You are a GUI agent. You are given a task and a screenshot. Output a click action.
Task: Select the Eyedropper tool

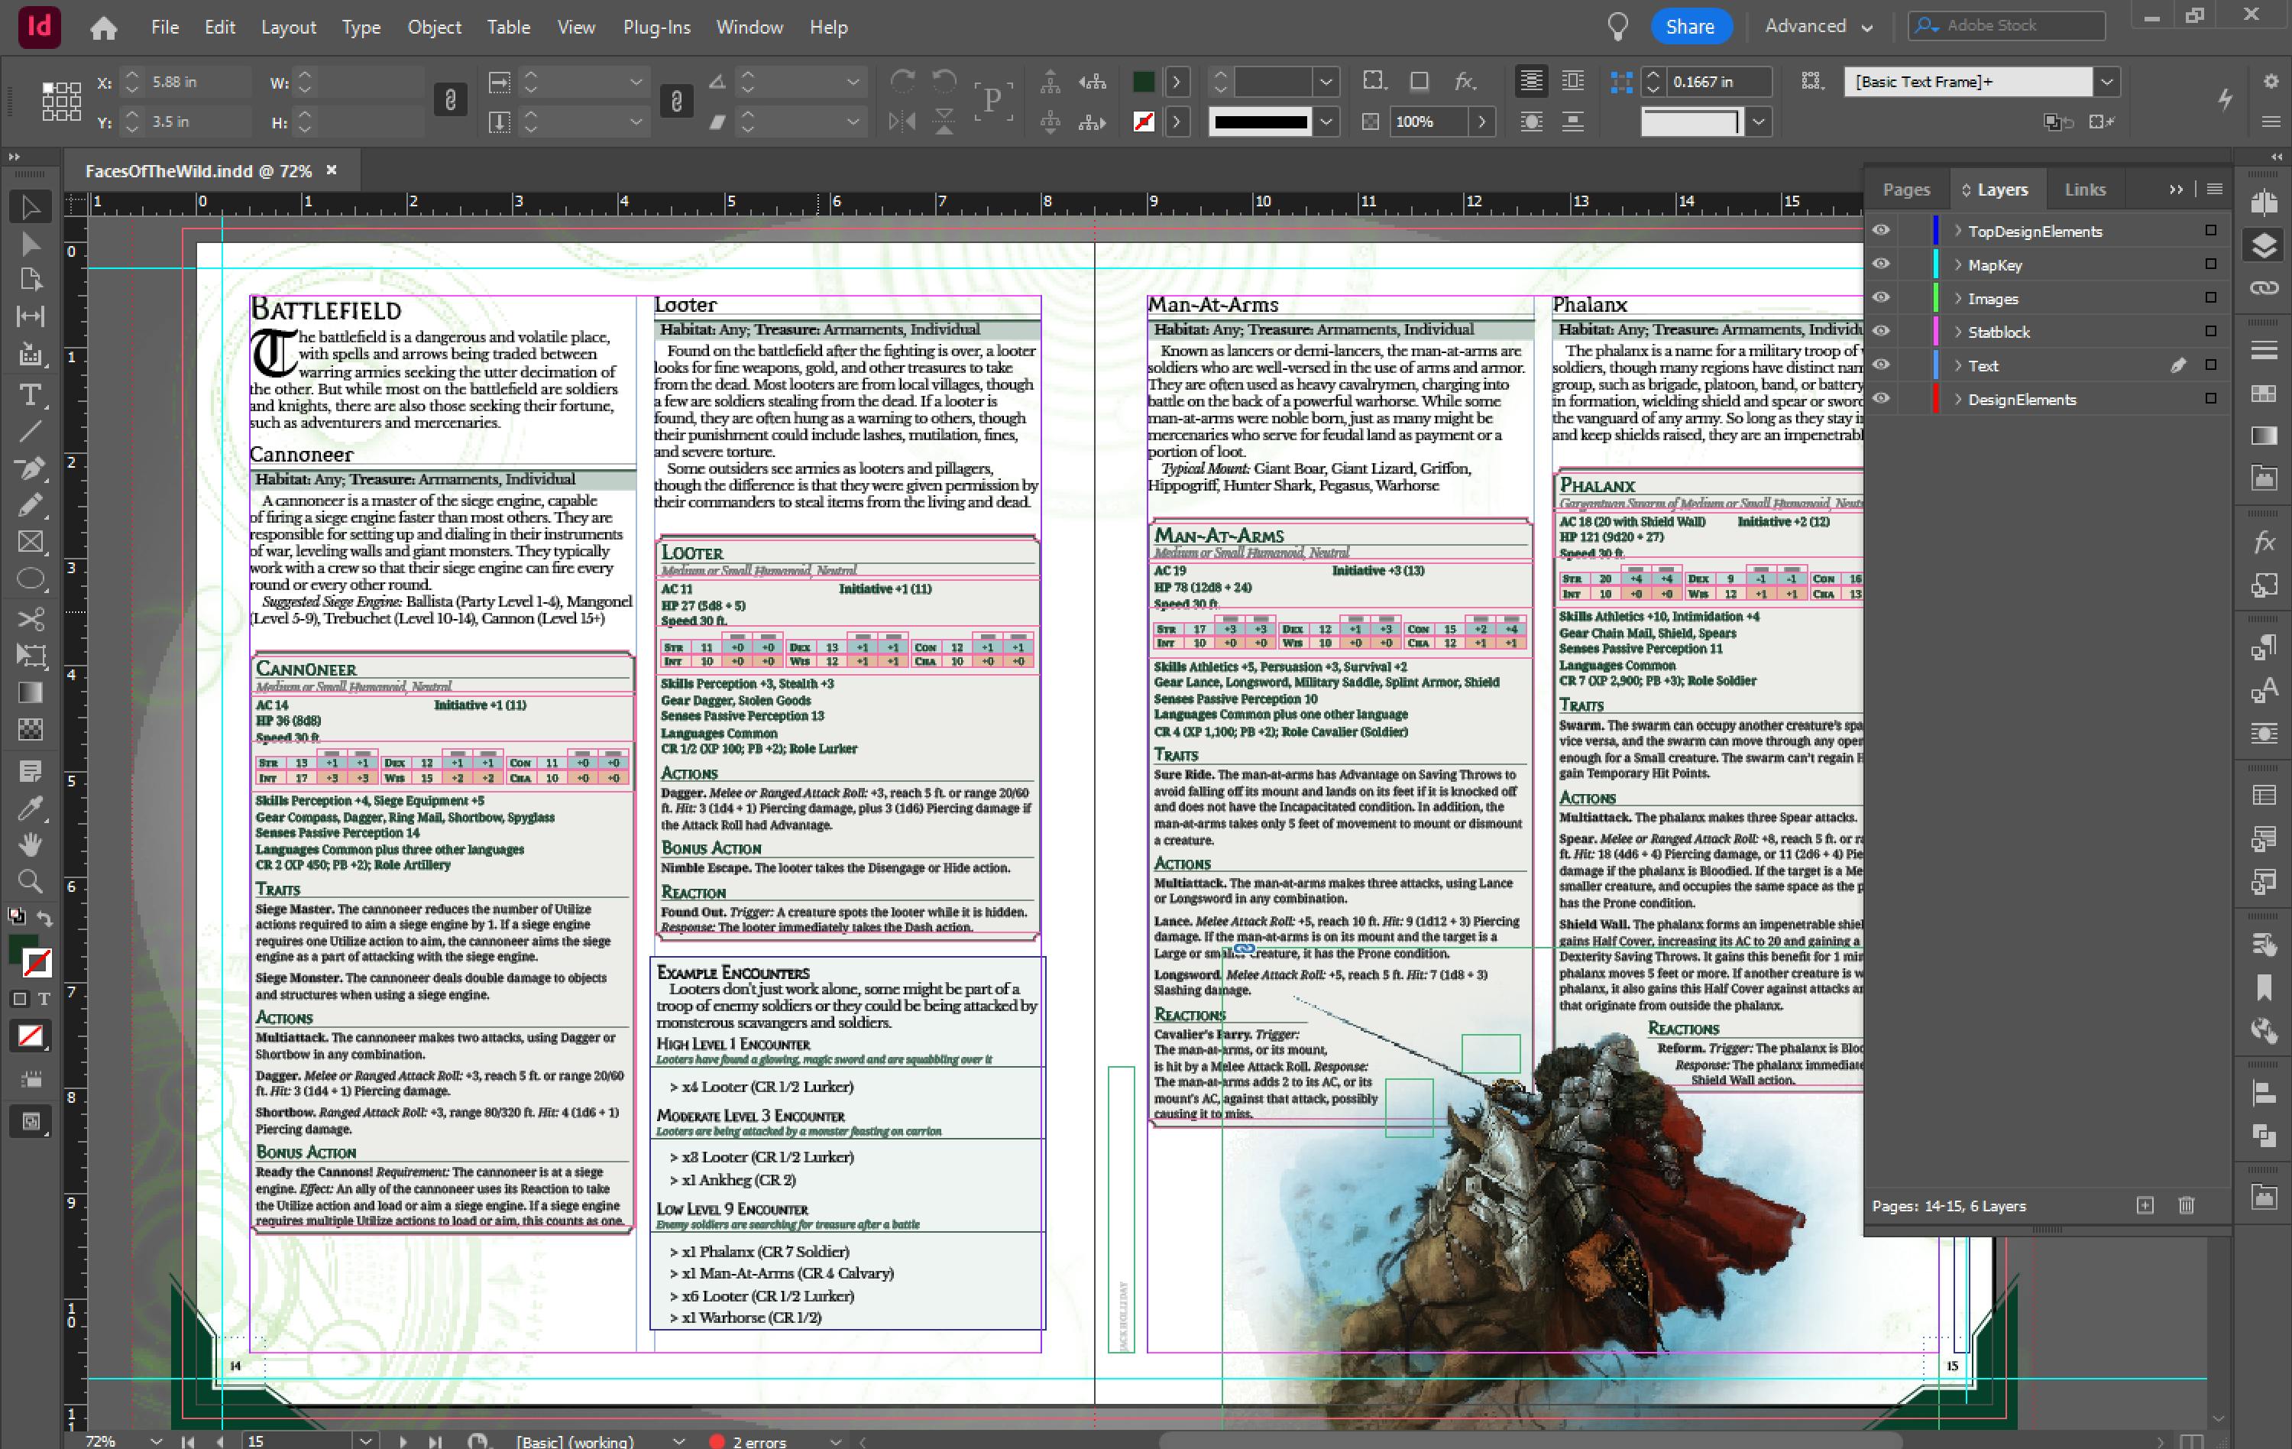(x=31, y=807)
